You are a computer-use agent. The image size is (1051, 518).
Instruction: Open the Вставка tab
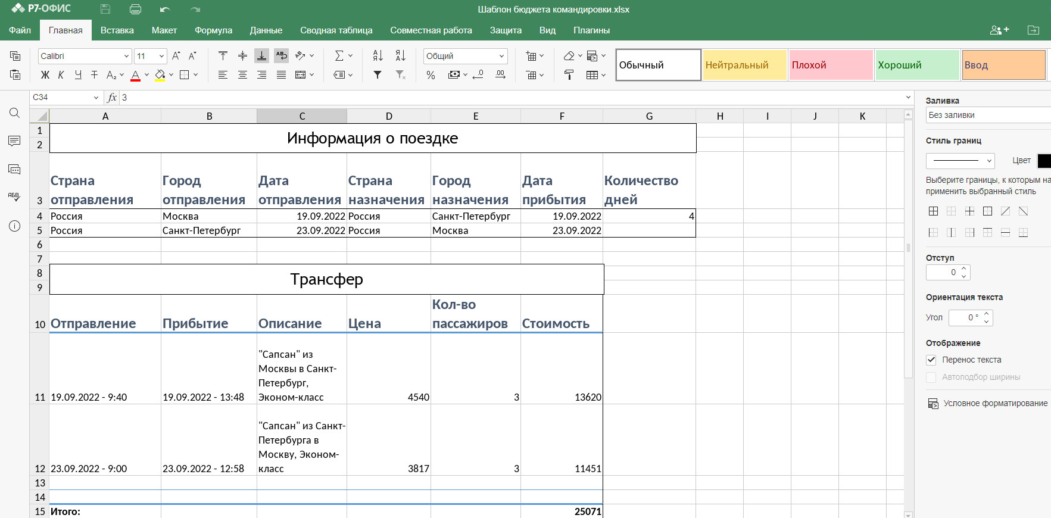[117, 30]
